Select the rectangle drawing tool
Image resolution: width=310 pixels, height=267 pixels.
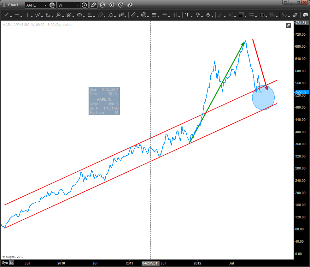click(x=90, y=15)
